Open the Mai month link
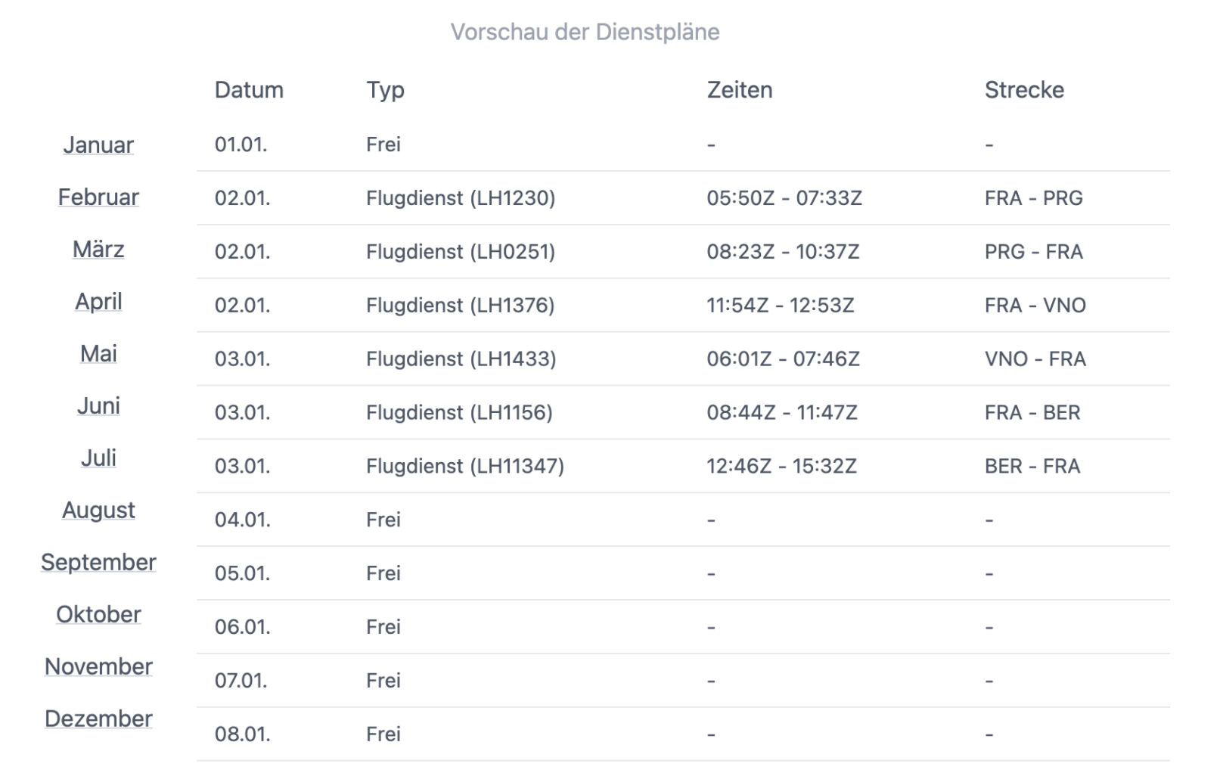 (x=98, y=353)
